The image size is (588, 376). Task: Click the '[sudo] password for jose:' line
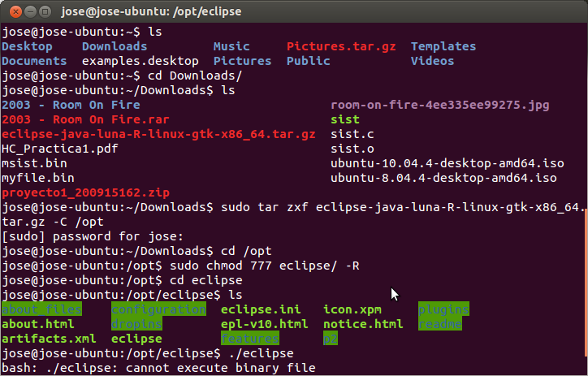[x=93, y=236]
